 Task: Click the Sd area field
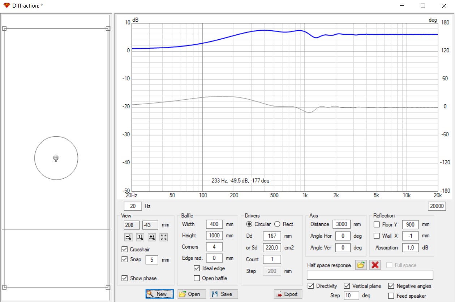click(272, 248)
